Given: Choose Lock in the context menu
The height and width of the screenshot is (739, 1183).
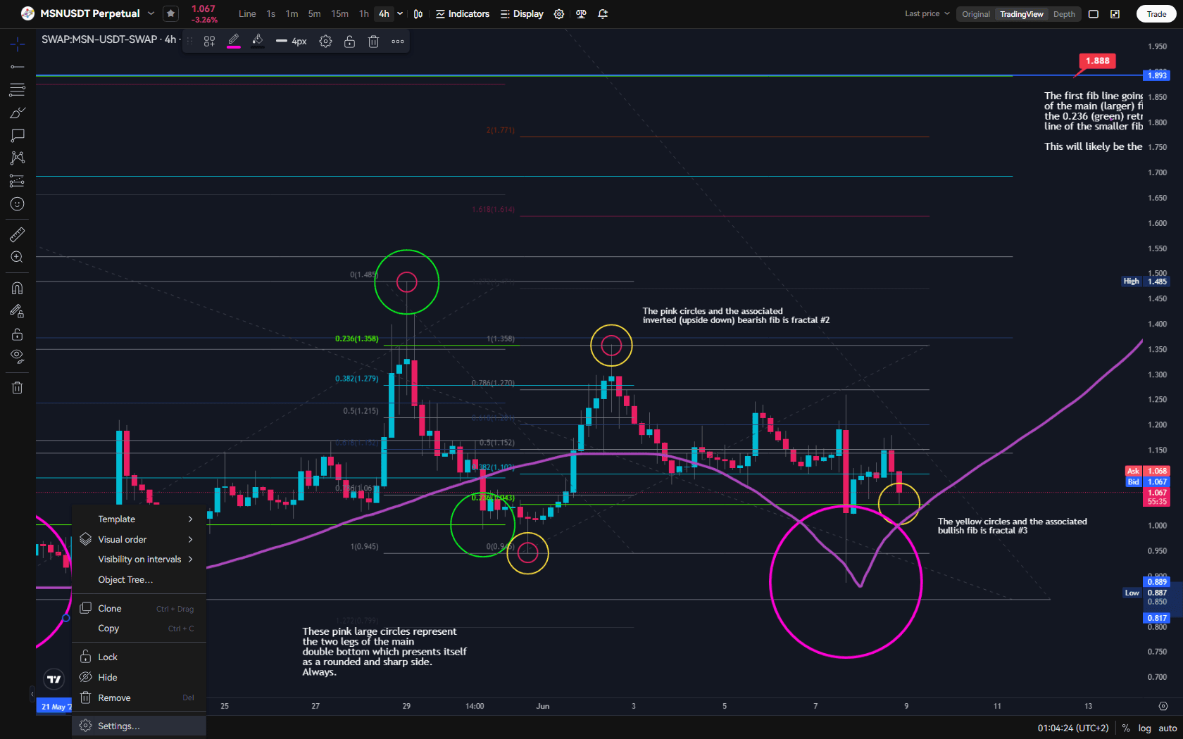Looking at the screenshot, I should [139, 657].
